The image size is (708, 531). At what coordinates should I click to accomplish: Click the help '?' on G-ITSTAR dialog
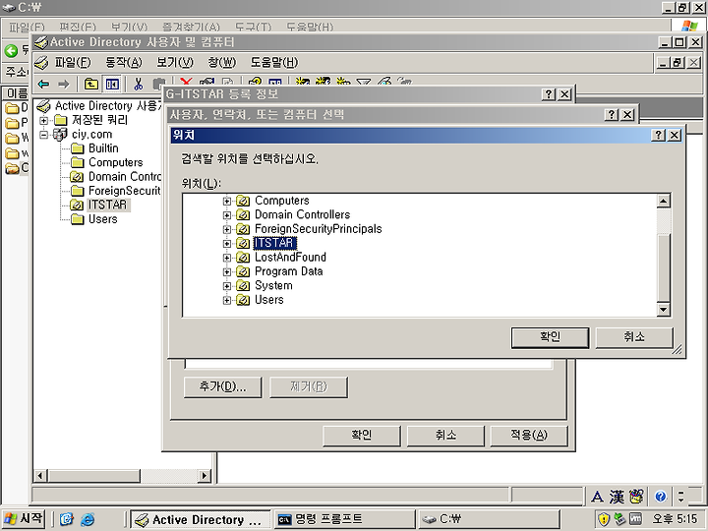click(548, 94)
